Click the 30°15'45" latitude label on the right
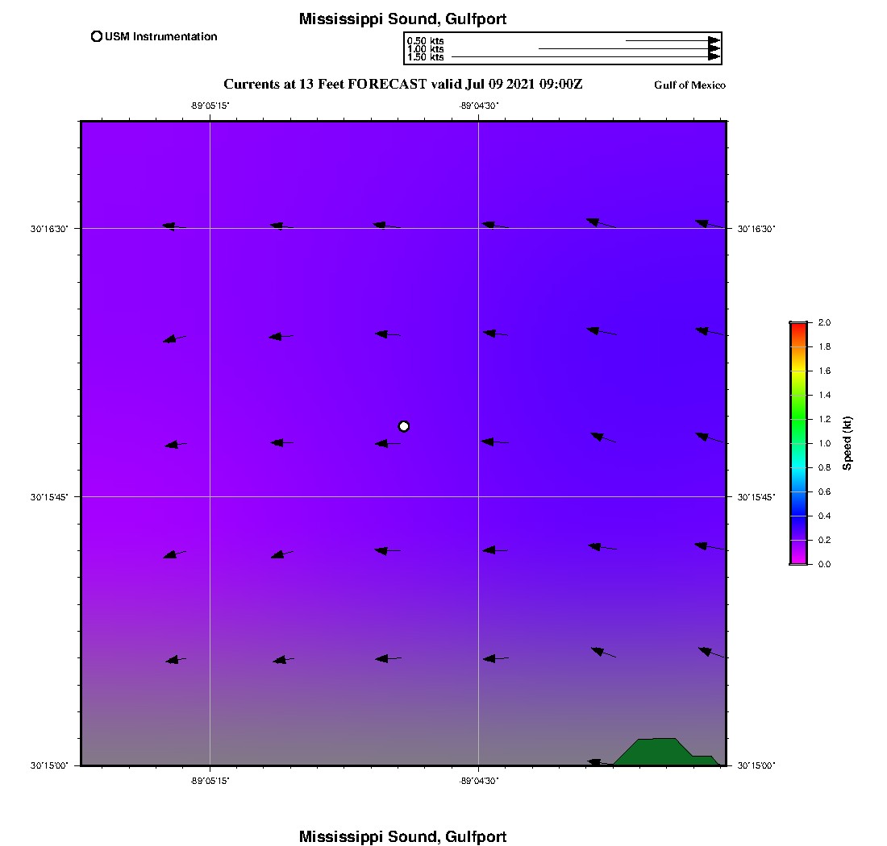This screenshot has width=887, height=846. coord(756,497)
